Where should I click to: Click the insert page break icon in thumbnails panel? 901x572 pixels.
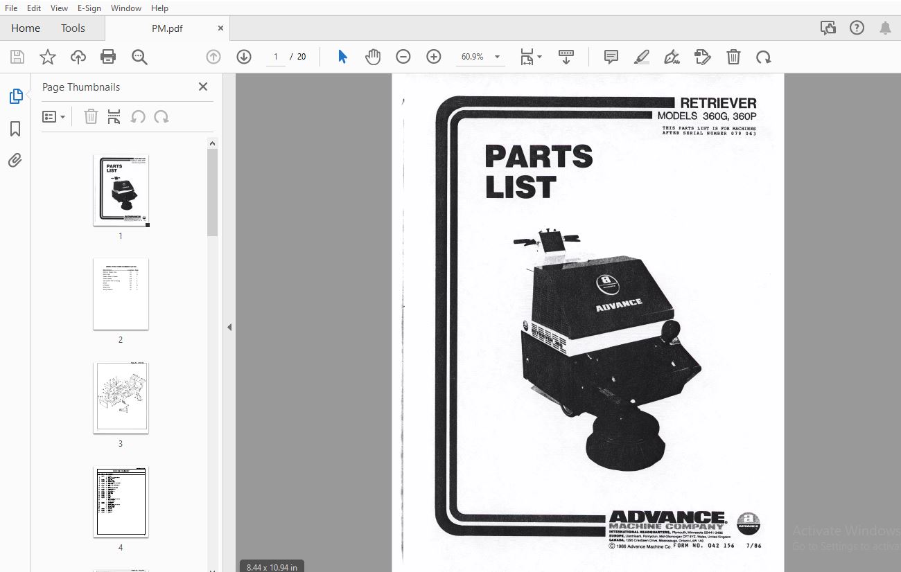(114, 117)
